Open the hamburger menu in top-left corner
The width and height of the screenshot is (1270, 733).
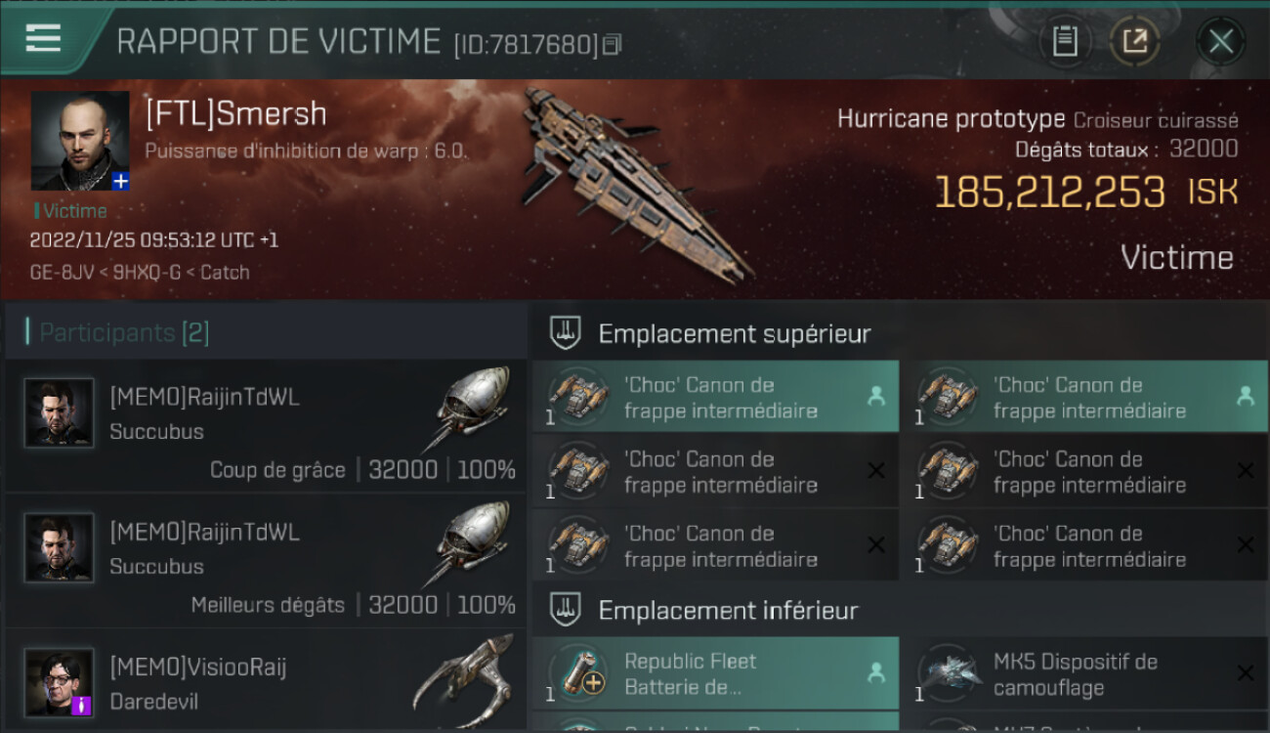43,39
